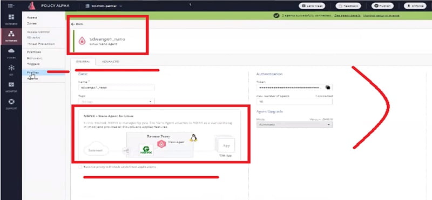Open the Feedback button
Image resolution: width=432 pixels, height=200 pixels.
348,6
